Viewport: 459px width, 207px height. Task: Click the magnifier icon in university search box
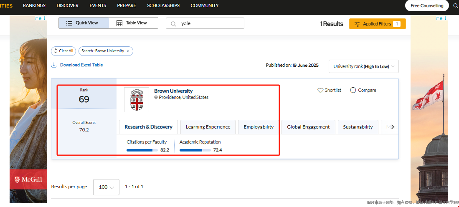pos(173,24)
